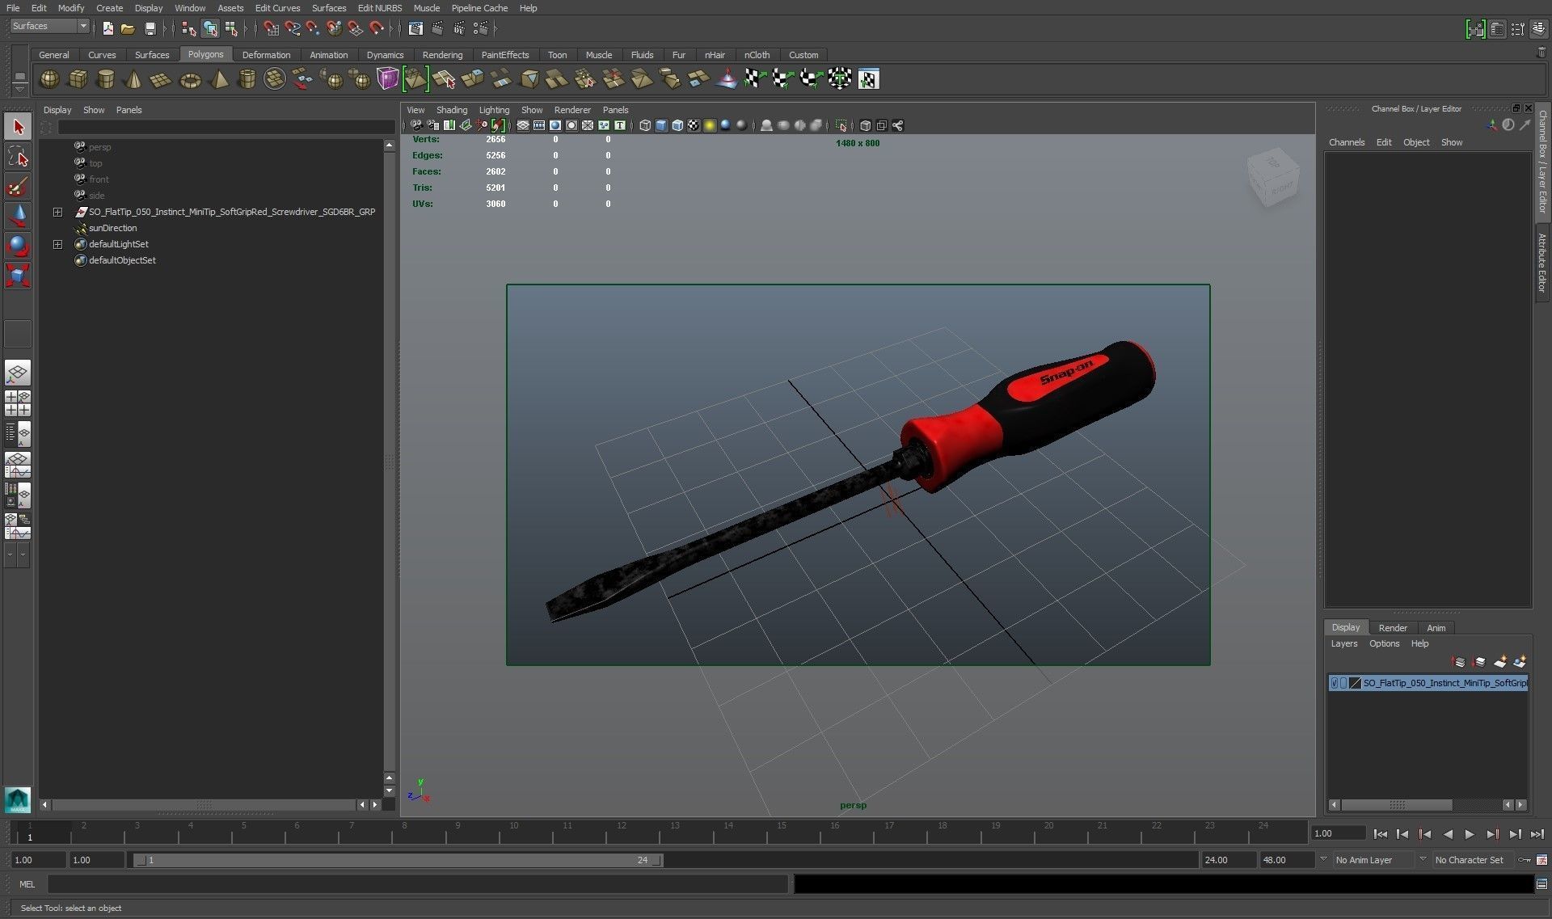Open render settings clapboard icon

[481, 29]
